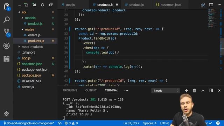Image resolution: width=224 pixels, height=126 pixels.
Task: Open the Manage gear menu
Action: tap(6, 114)
